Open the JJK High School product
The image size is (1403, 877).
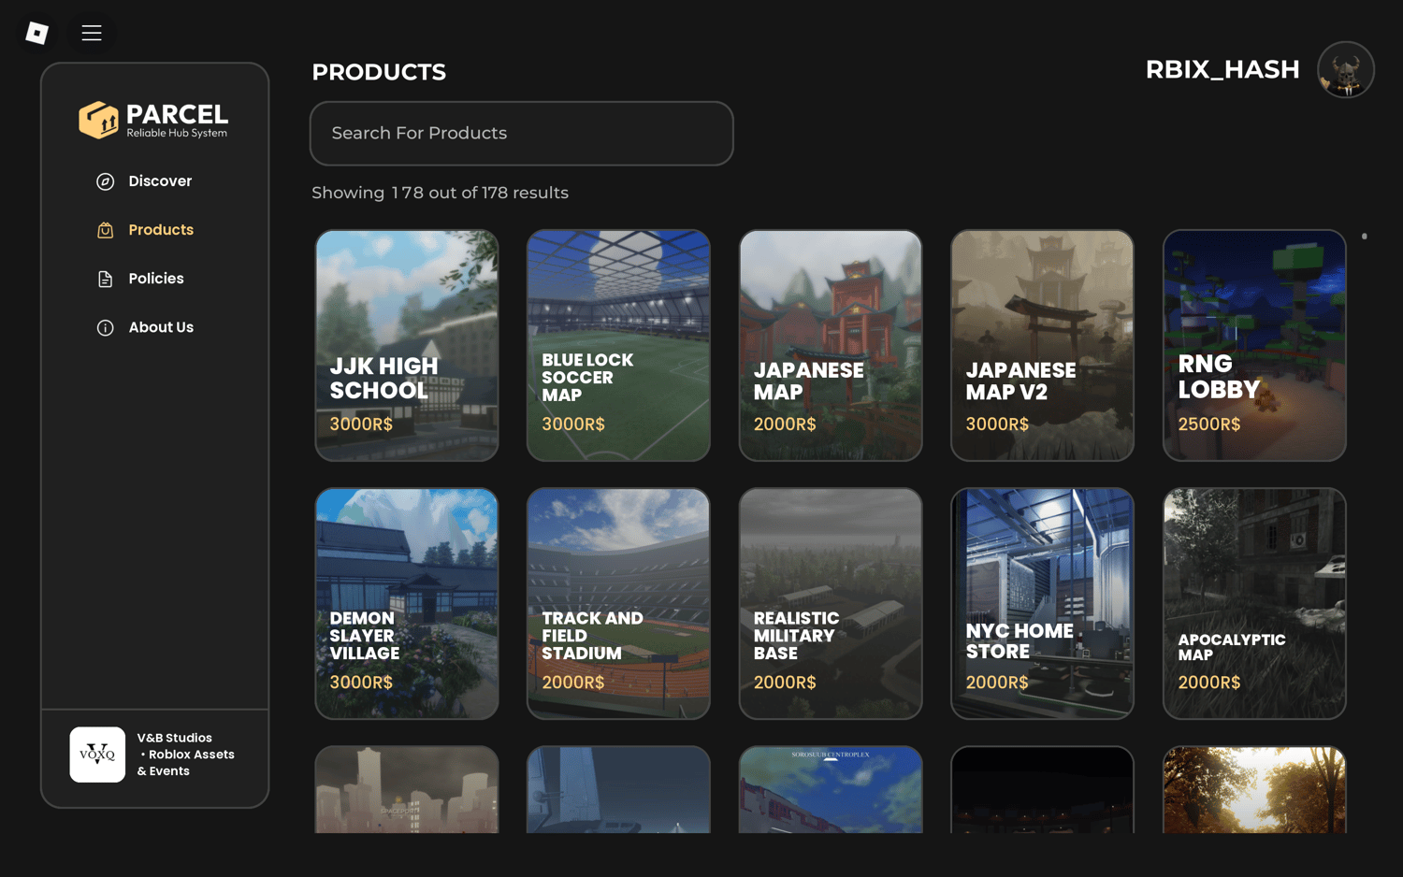point(407,345)
